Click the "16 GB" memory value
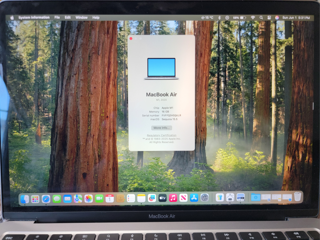The width and height of the screenshot is (320, 240). tap(165, 112)
